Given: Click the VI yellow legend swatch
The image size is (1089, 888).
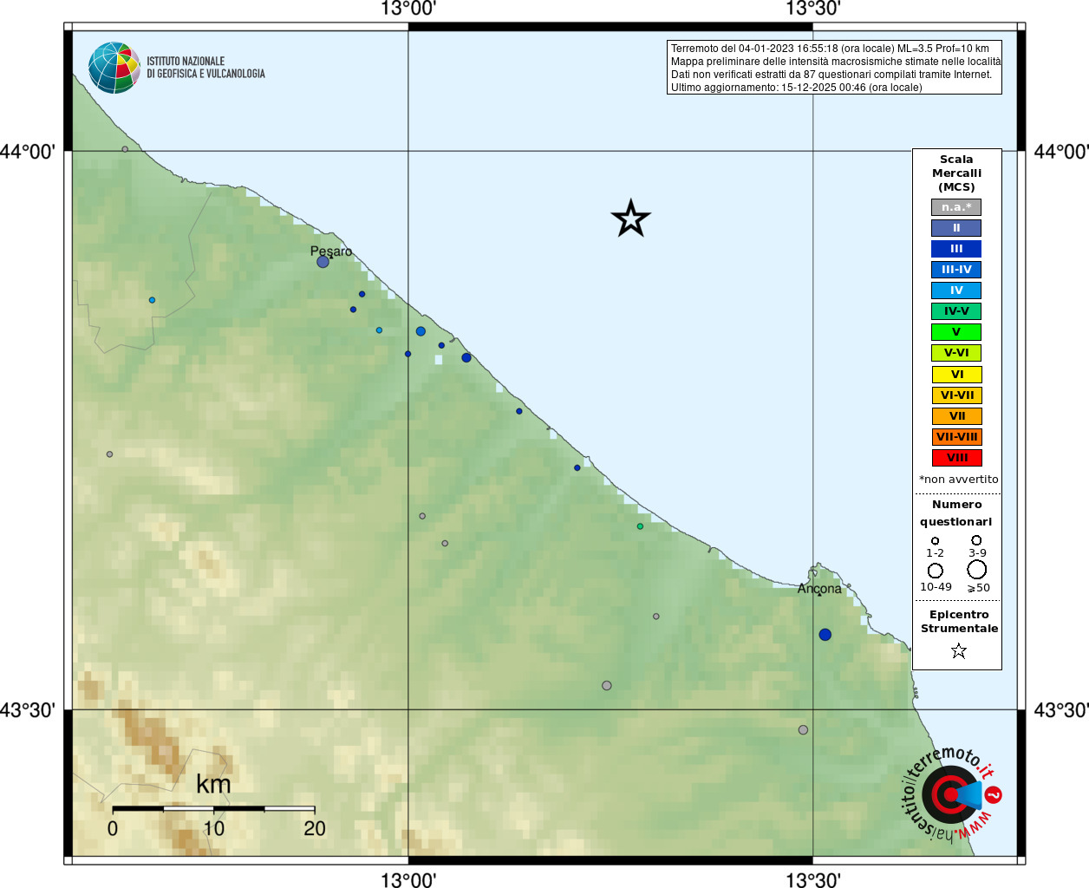Looking at the screenshot, I should pos(956,375).
